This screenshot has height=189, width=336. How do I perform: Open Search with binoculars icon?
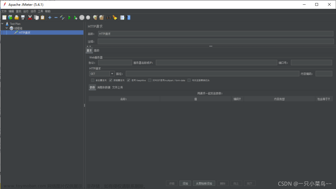109,17
